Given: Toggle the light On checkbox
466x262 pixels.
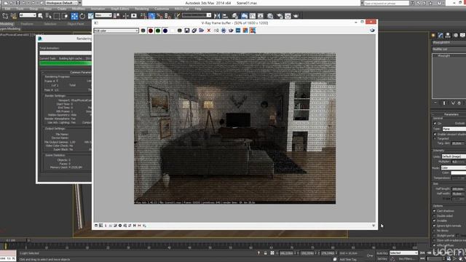Looking at the screenshot, I should coord(435,123).
